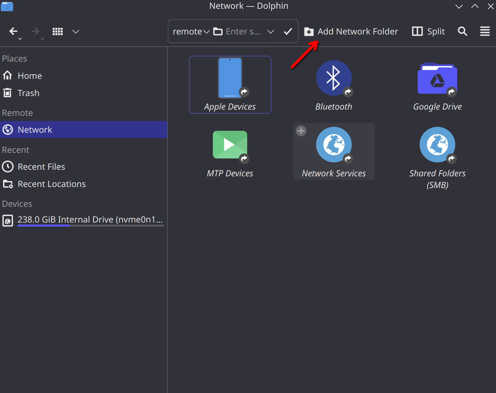Open the location history dropdown arrow
This screenshot has height=393, width=496.
pos(271,32)
